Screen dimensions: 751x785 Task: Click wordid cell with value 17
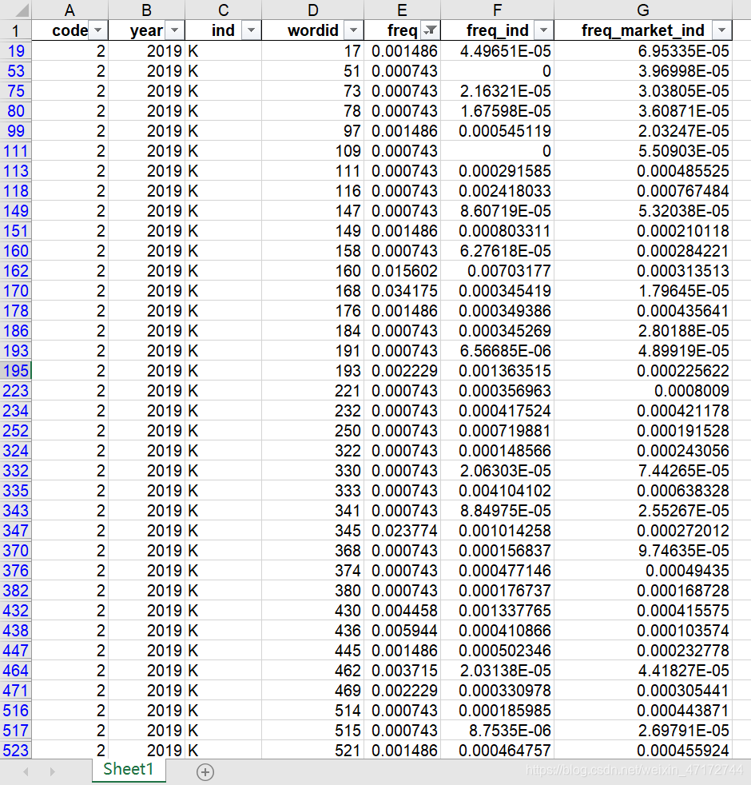[x=312, y=51]
